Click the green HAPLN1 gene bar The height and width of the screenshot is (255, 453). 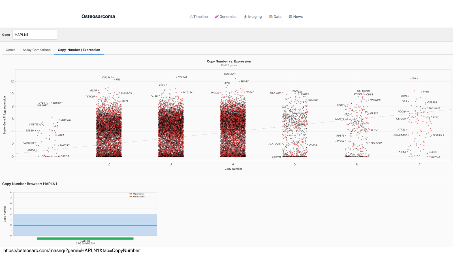(x=85, y=239)
